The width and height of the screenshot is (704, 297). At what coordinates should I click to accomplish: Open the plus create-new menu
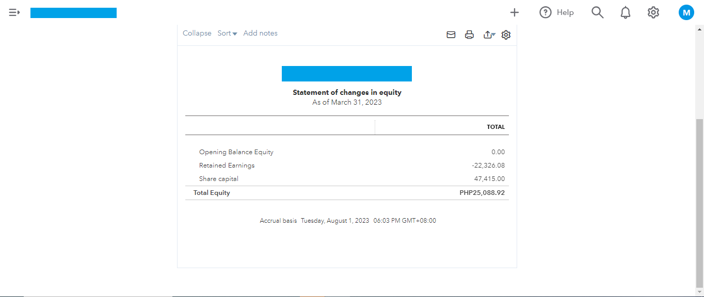pos(514,12)
